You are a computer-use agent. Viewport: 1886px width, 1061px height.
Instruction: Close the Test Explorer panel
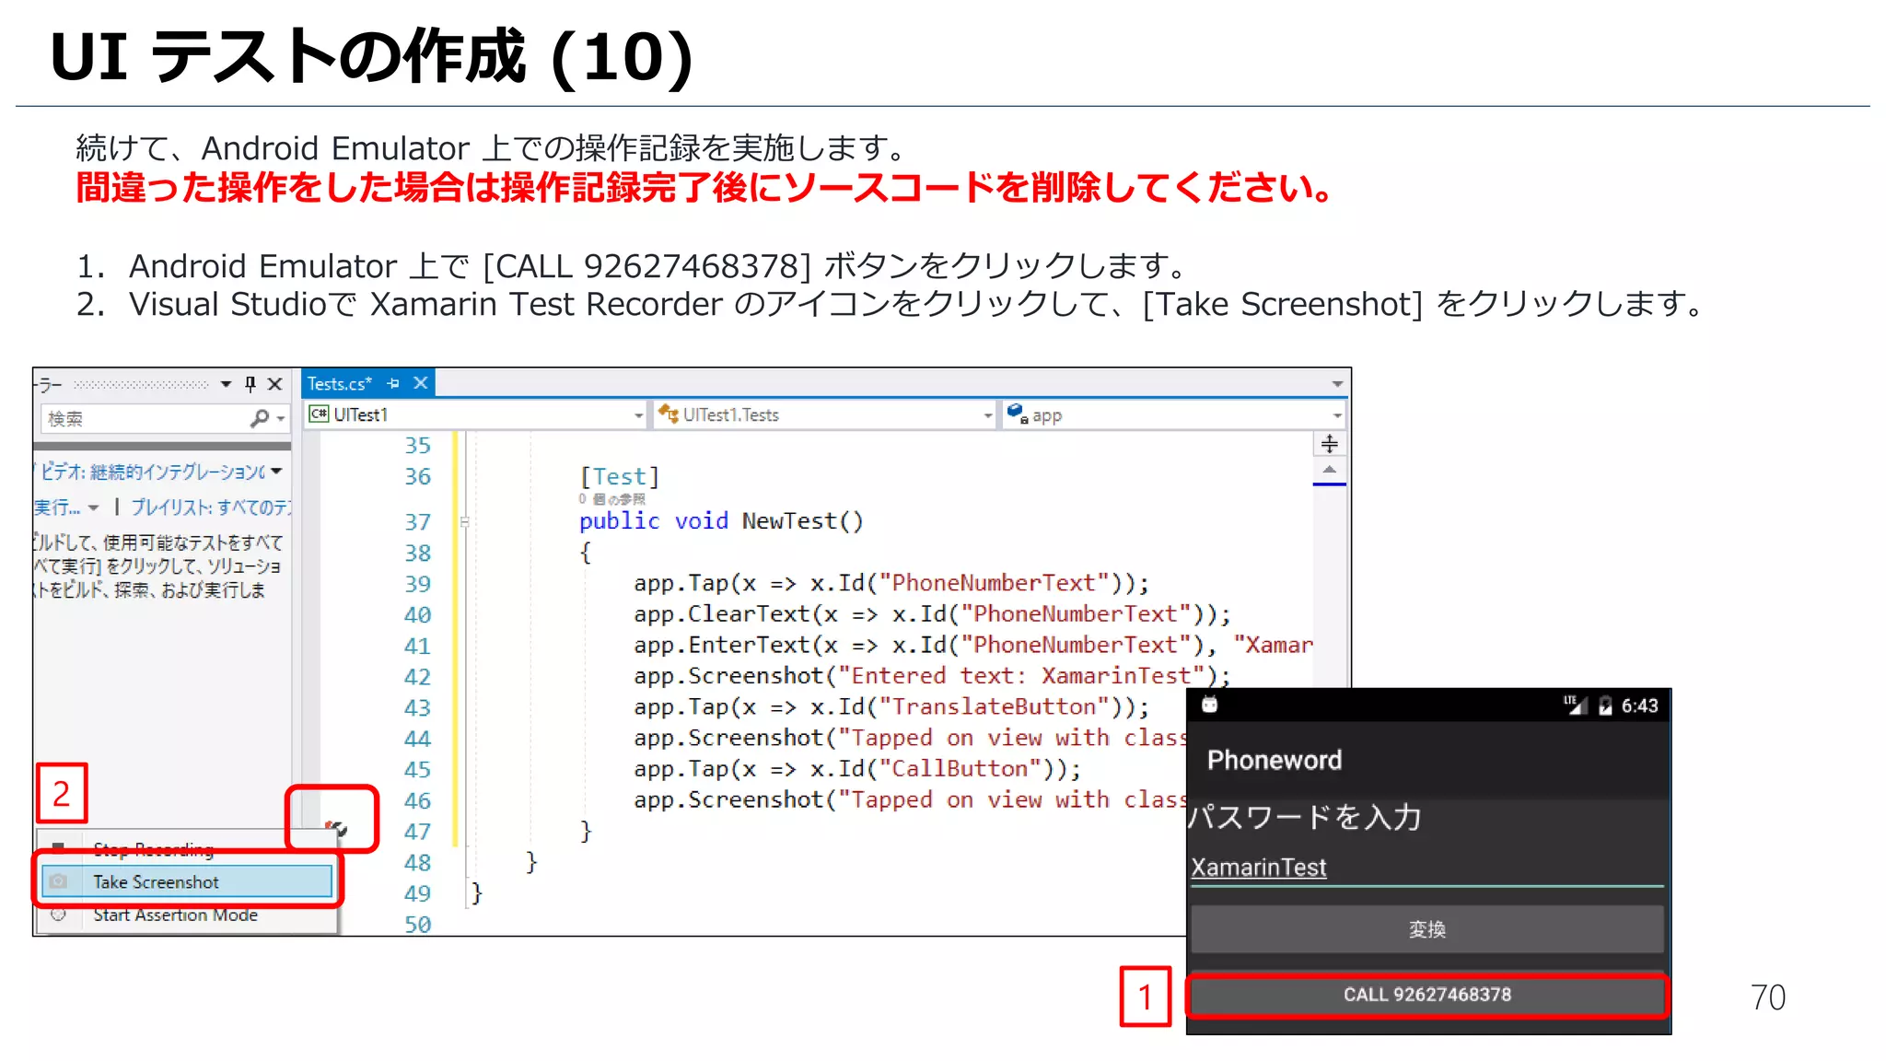coord(274,384)
